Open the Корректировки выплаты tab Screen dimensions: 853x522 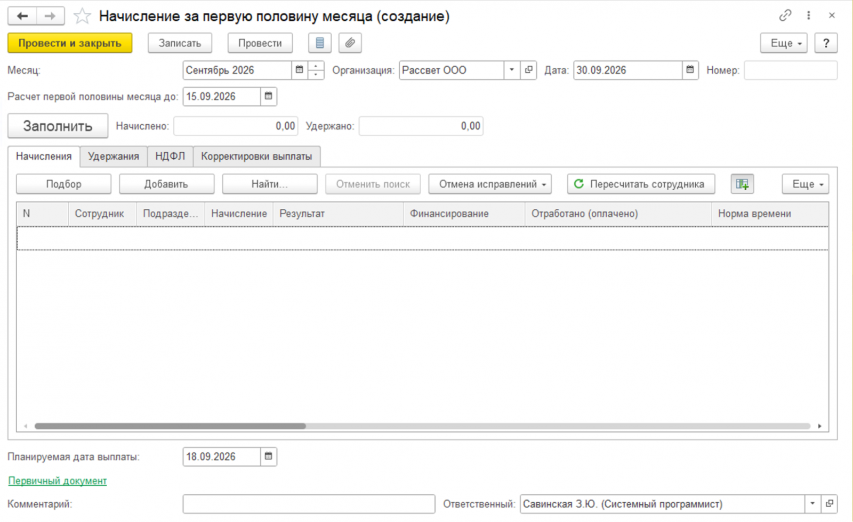[x=256, y=157]
